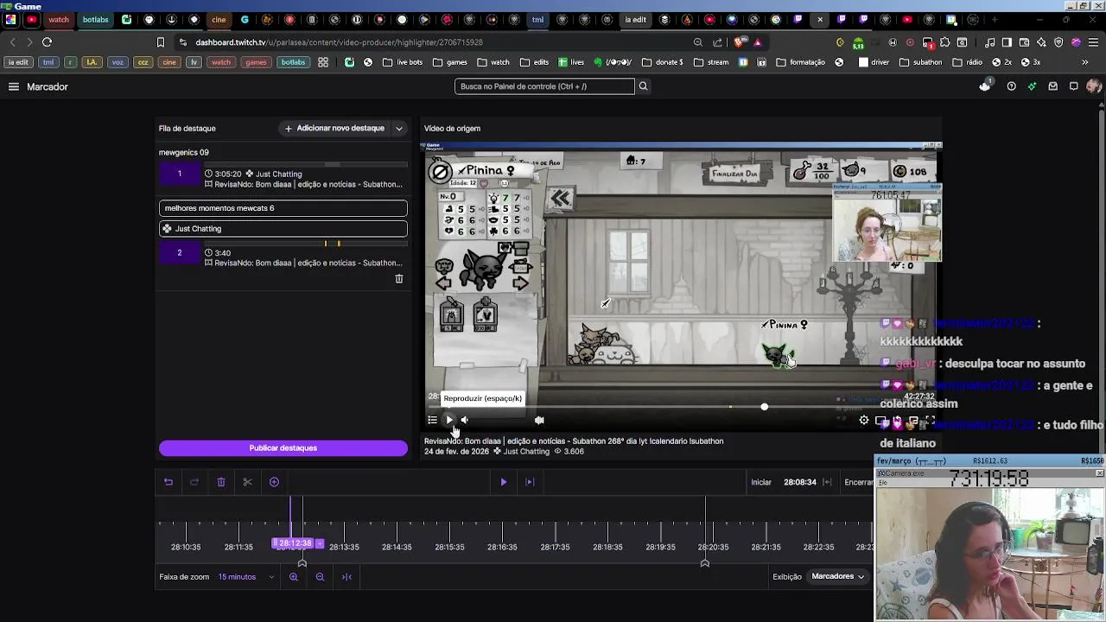Select highlight number 2 in queue

pyautogui.click(x=180, y=253)
